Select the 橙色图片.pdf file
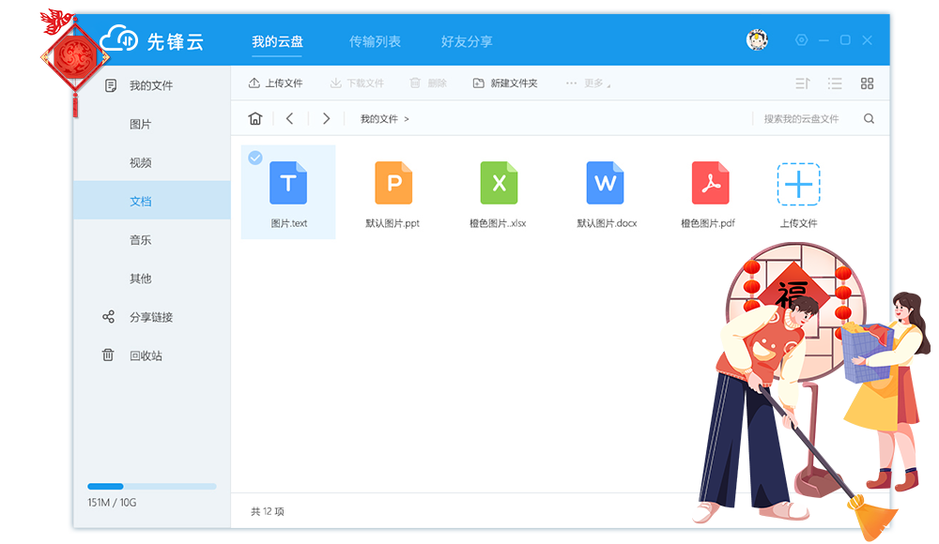Screen dimensions: 939x544 (x=710, y=192)
